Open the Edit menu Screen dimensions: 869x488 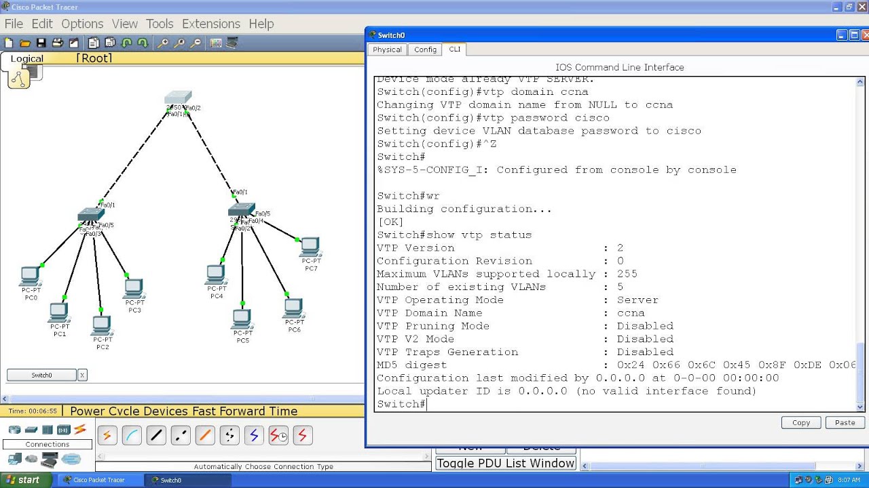42,24
